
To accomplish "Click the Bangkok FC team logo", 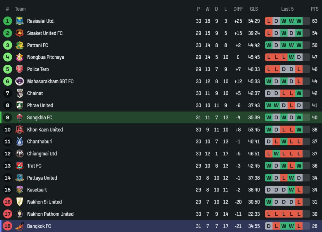I will [x=19, y=226].
